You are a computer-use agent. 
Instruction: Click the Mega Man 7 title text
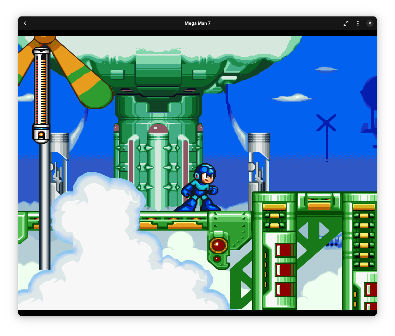point(197,23)
